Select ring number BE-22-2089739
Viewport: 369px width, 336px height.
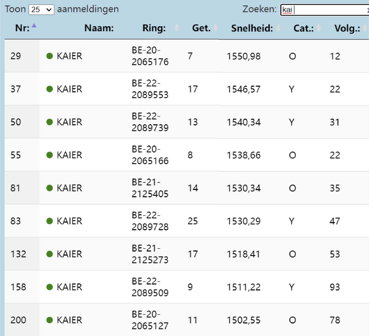click(150, 122)
